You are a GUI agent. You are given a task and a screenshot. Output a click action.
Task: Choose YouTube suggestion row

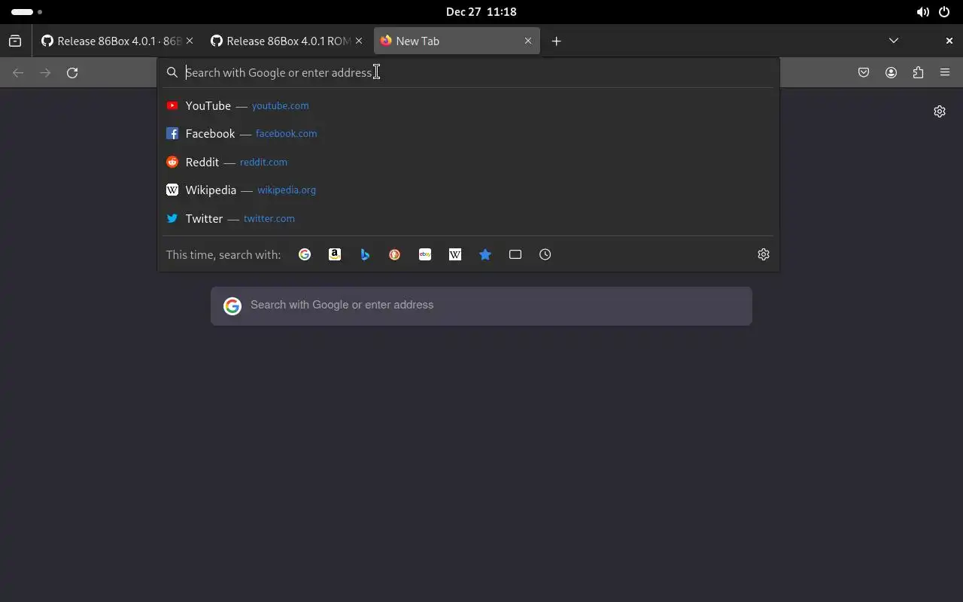pos(468,105)
